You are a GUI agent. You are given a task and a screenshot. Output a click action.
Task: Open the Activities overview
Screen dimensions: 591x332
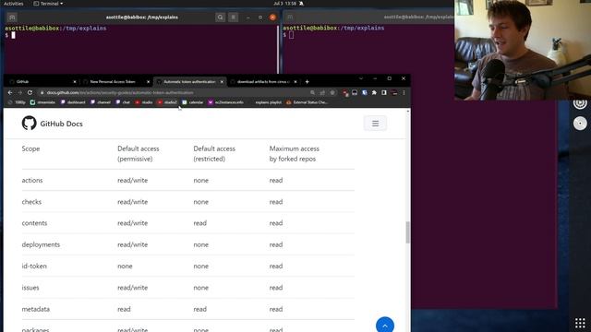14,4
